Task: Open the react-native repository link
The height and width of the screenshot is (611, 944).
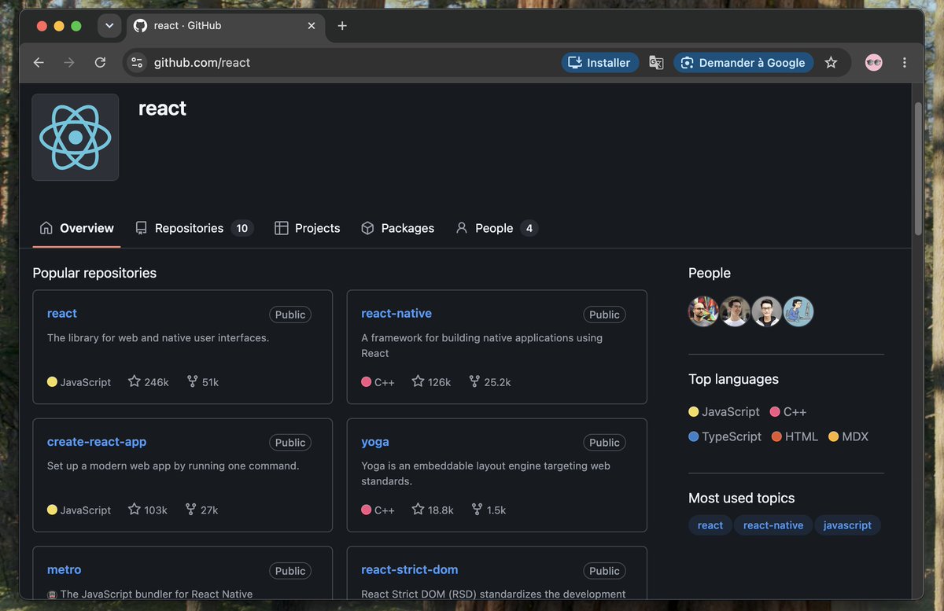Action: coord(396,313)
